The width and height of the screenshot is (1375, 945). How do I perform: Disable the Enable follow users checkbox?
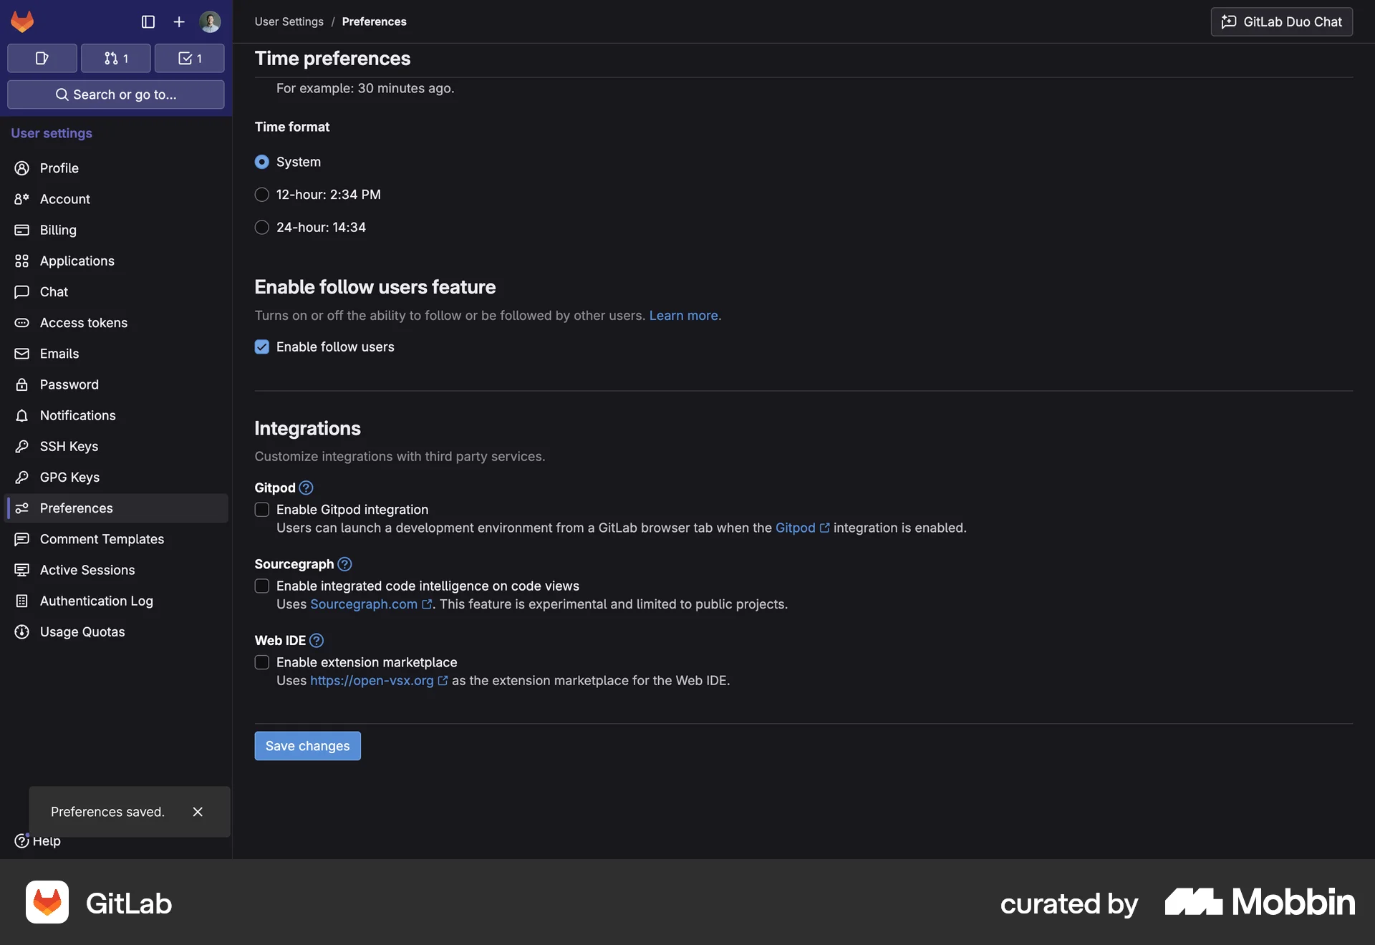tap(261, 346)
